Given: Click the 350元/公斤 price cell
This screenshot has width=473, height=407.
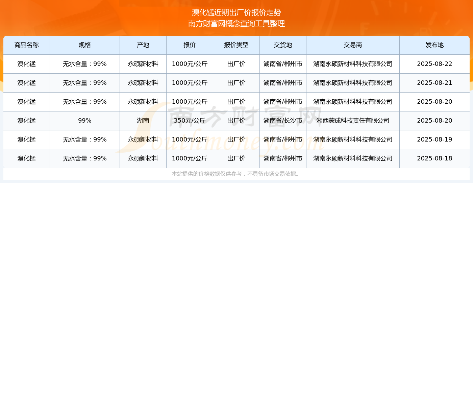Looking at the screenshot, I should pyautogui.click(x=190, y=121).
